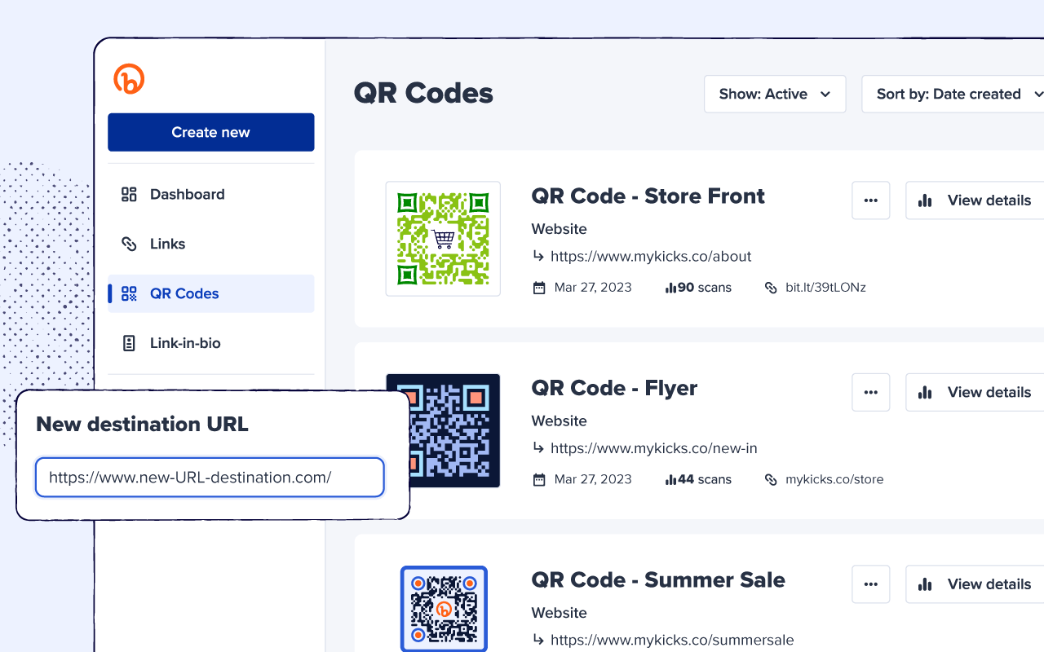1044x652 pixels.
Task: Click the scans chart icon for Store Front
Action: click(x=671, y=288)
